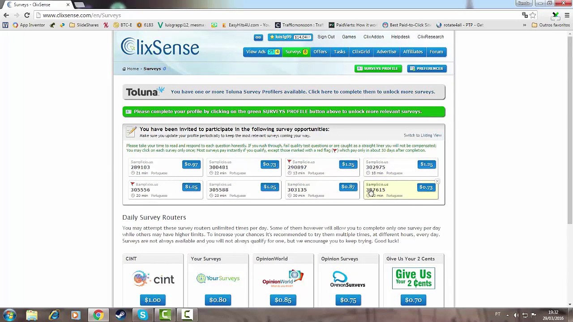Open Steam from the taskbar
The height and width of the screenshot is (322, 573).
tap(120, 315)
